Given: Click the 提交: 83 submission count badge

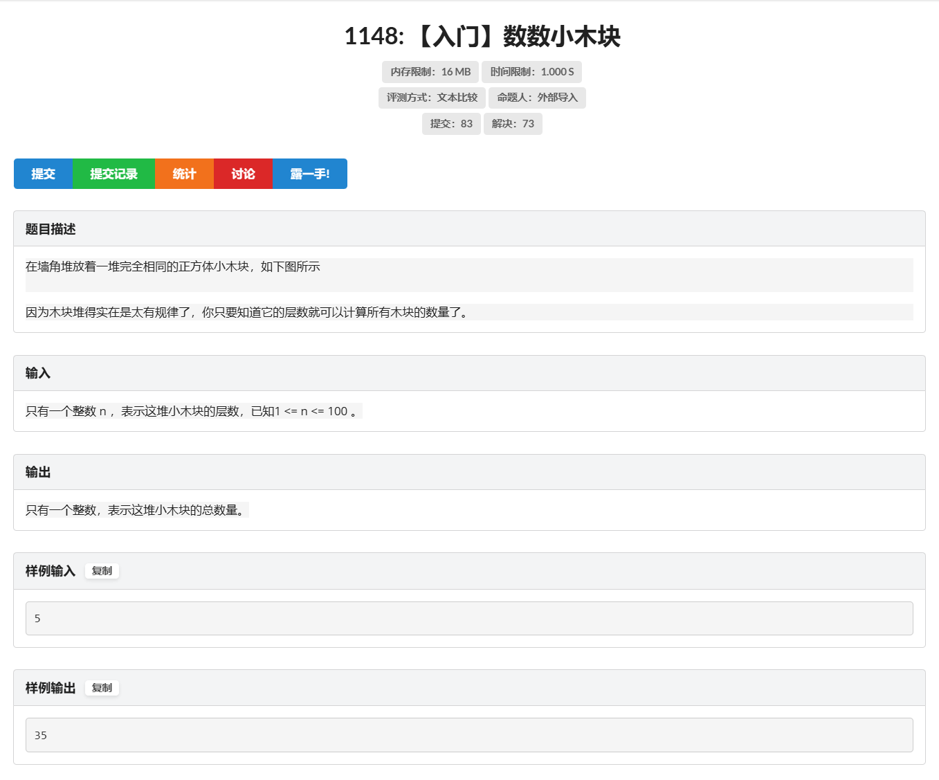Looking at the screenshot, I should 451,123.
